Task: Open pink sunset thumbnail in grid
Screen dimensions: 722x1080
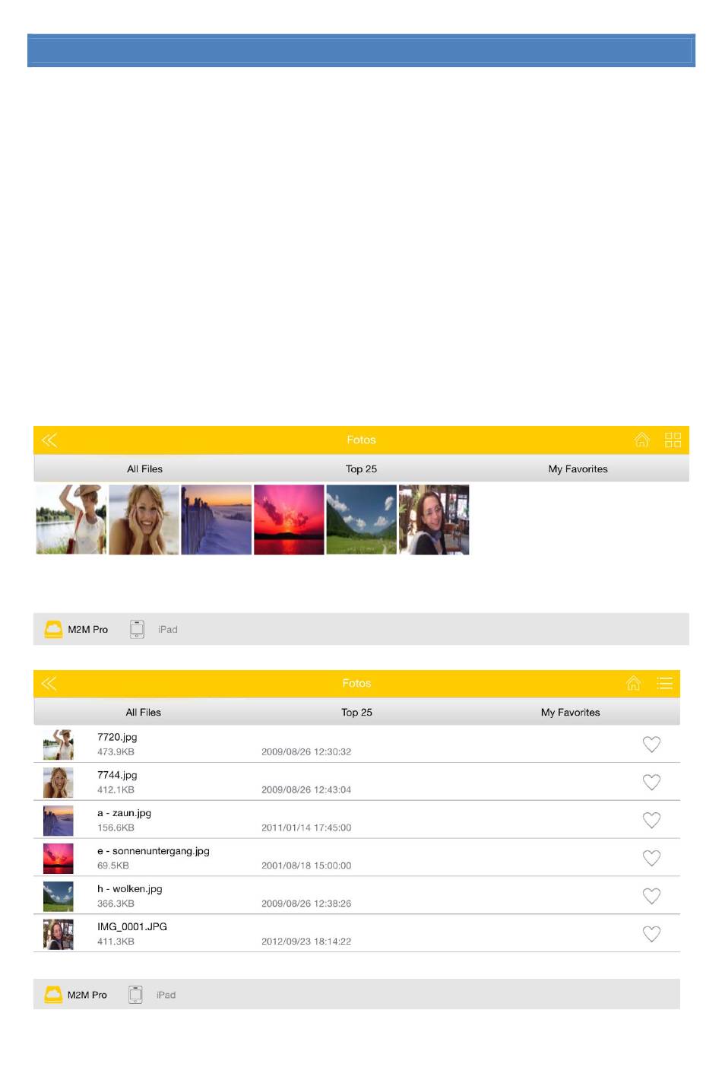Action: click(289, 519)
